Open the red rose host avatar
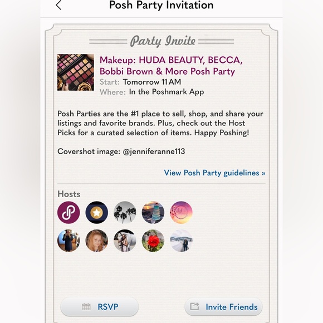This screenshot has width=323, height=323. (153, 241)
